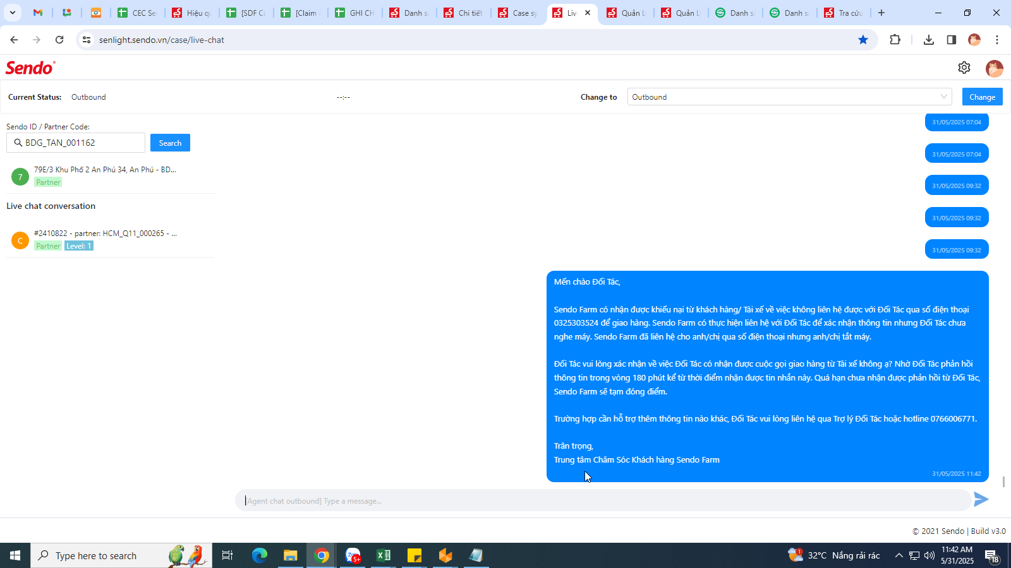This screenshot has width=1011, height=568.
Task: Open Chrome downloads icon
Action: (928, 40)
